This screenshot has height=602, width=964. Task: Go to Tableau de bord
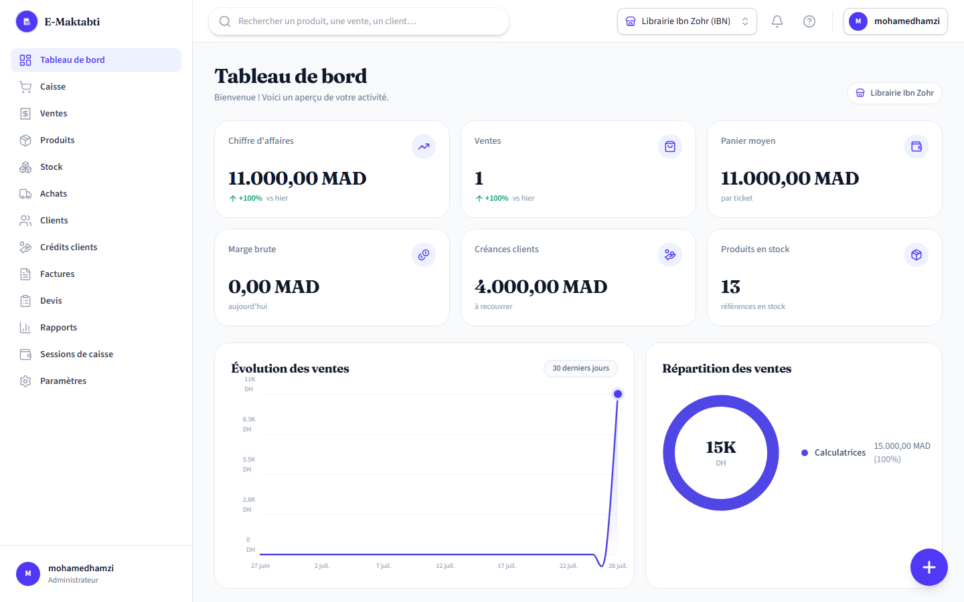click(x=96, y=60)
